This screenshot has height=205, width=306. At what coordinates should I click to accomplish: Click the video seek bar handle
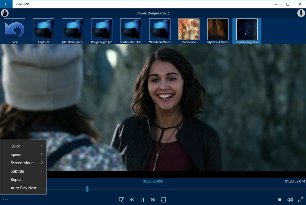87,189
